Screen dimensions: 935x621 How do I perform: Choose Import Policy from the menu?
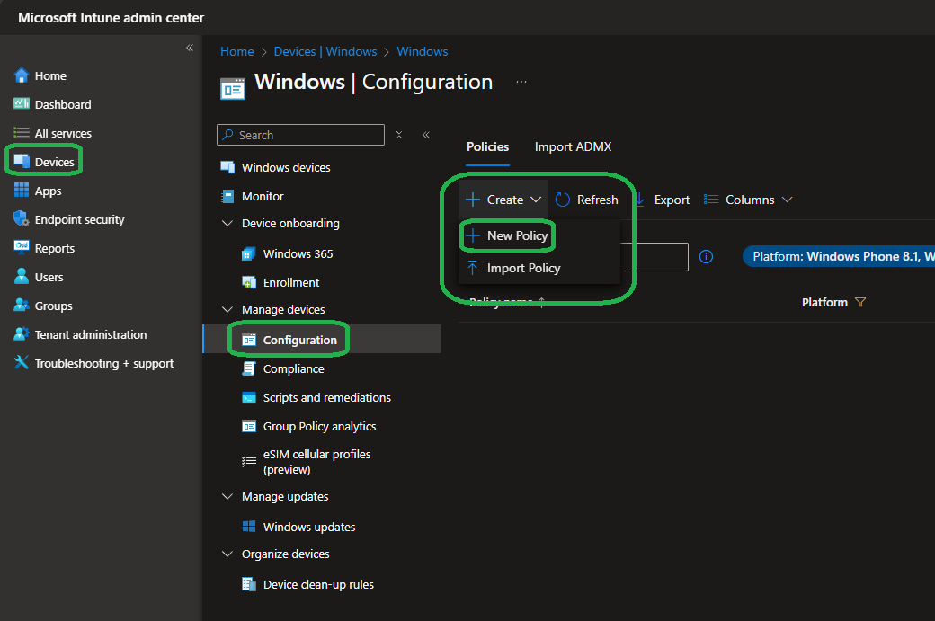pos(523,268)
